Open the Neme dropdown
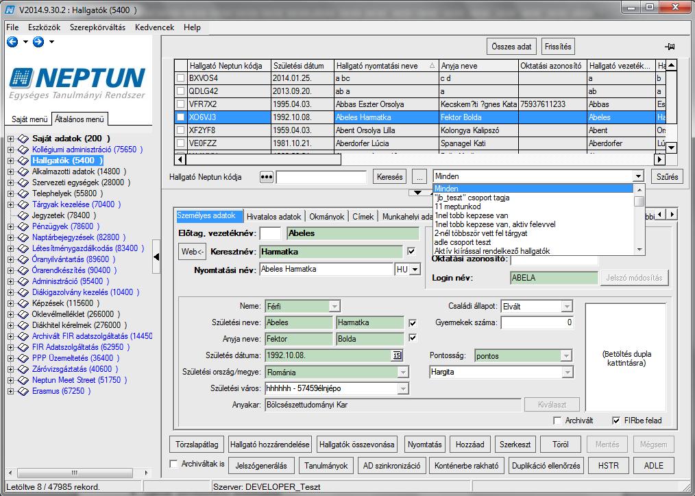This screenshot has width=695, height=496. [x=334, y=307]
